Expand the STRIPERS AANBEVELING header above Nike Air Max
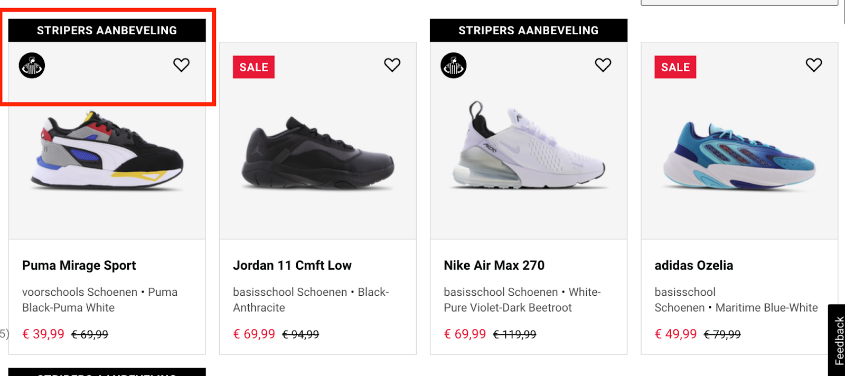The height and width of the screenshot is (376, 845). tap(528, 30)
